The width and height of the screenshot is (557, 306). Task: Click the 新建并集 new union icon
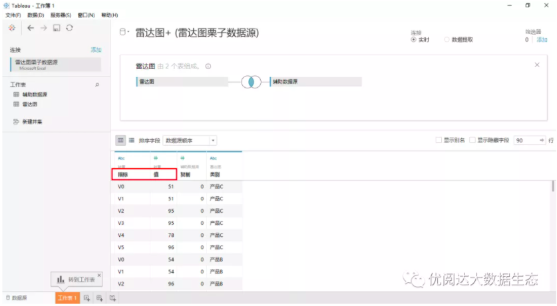pyautogui.click(x=16, y=122)
